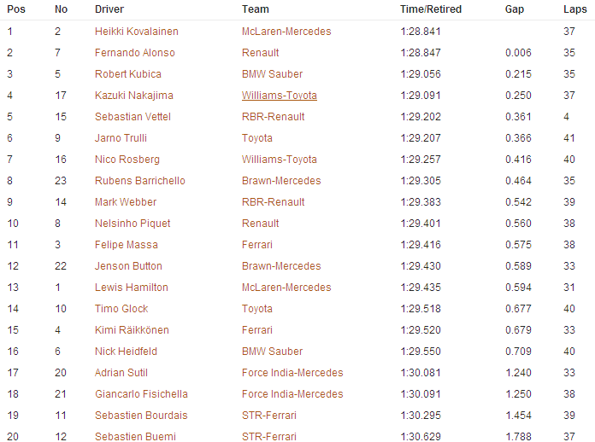Click Kimi Räikkönen driver link
595x442 pixels.
132,330
